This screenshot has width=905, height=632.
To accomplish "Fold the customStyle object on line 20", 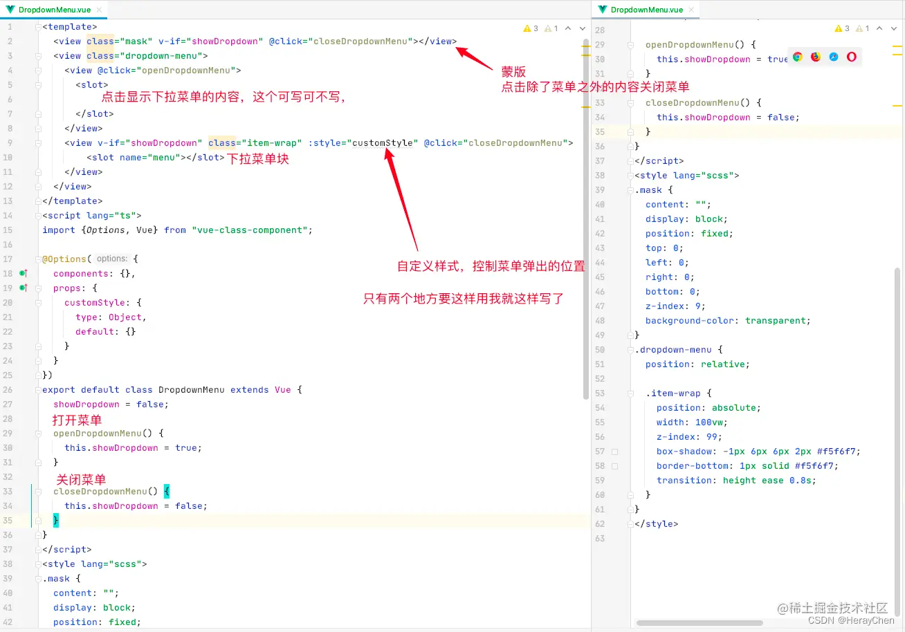I will coord(39,303).
